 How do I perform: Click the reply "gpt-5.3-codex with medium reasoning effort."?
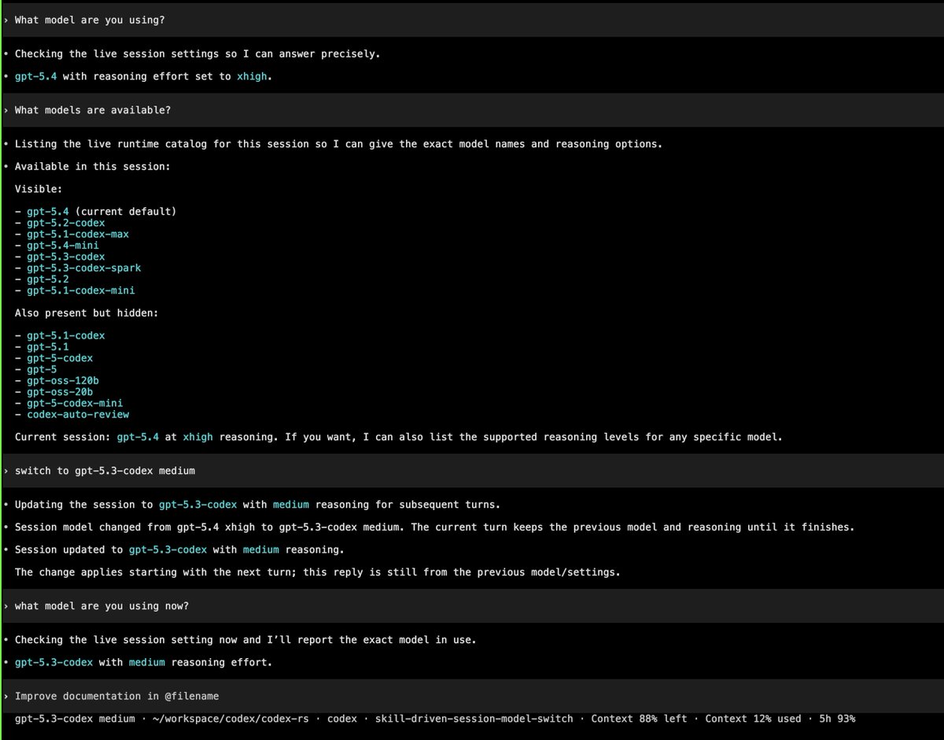point(143,662)
